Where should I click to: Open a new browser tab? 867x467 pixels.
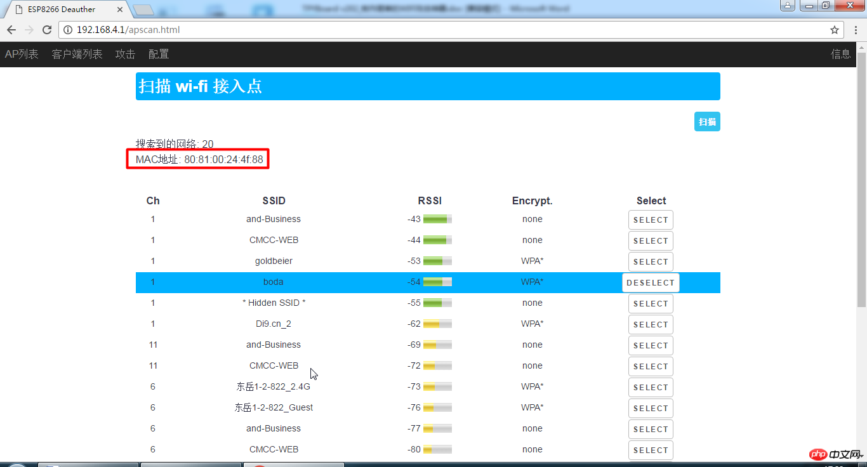(x=144, y=10)
